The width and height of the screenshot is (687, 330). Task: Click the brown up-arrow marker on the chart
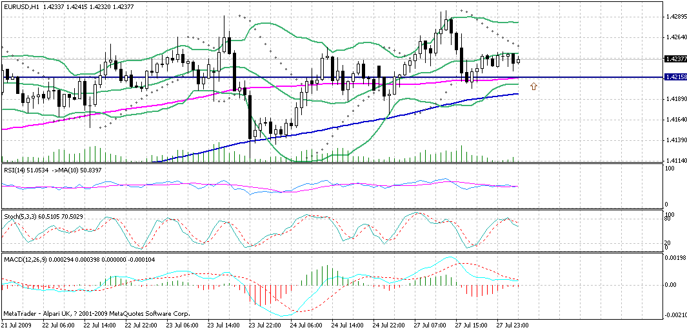(x=533, y=87)
